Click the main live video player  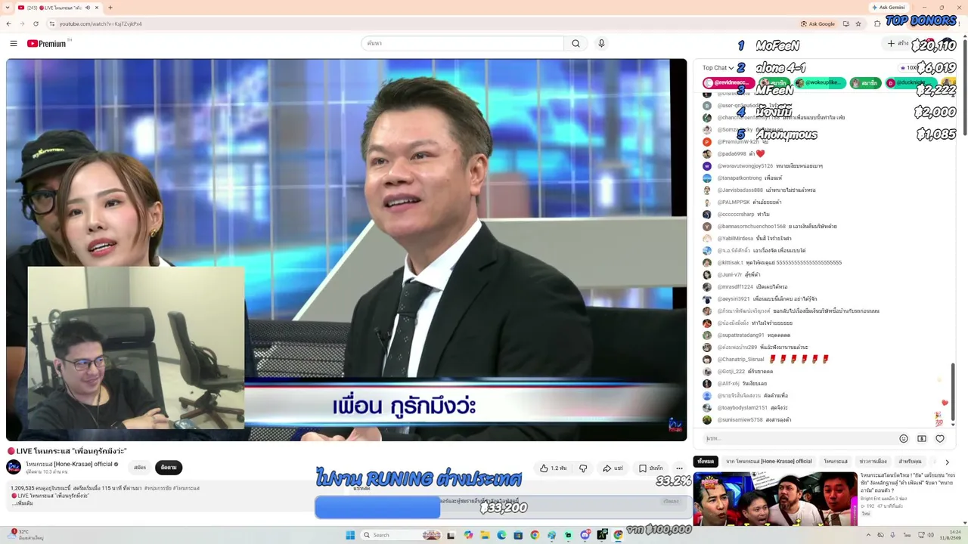click(346, 249)
